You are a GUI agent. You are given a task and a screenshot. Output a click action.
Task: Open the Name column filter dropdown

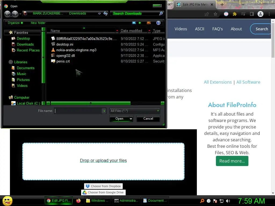tap(117, 31)
